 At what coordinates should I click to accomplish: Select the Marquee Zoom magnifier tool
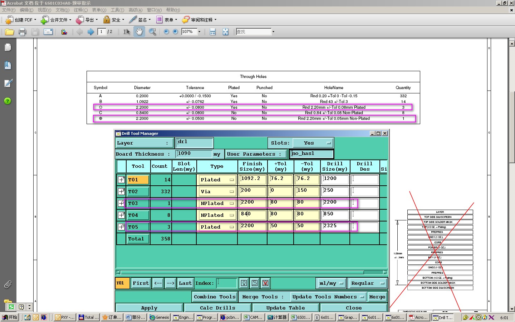pyautogui.click(x=152, y=32)
